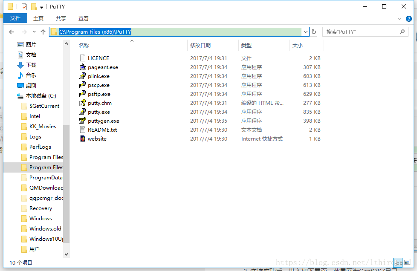Screen dimensions: 417x271
Task: Open 下载 in navigation pane
Action: (31, 65)
